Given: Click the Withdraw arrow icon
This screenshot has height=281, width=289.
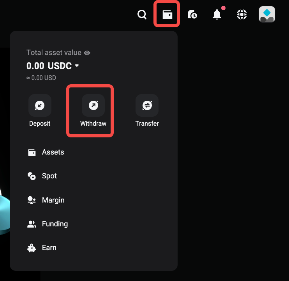Looking at the screenshot, I should click(93, 105).
